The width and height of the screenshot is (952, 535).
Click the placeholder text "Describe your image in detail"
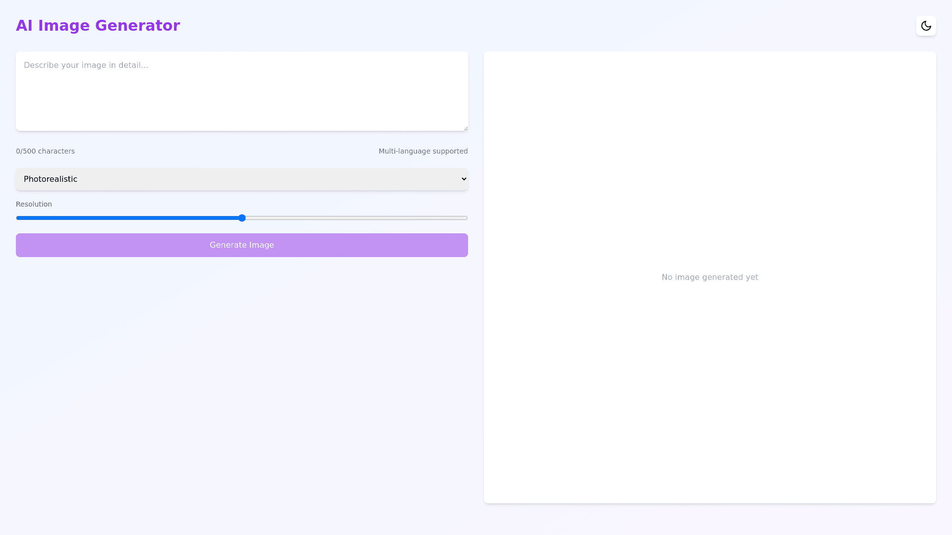point(86,65)
